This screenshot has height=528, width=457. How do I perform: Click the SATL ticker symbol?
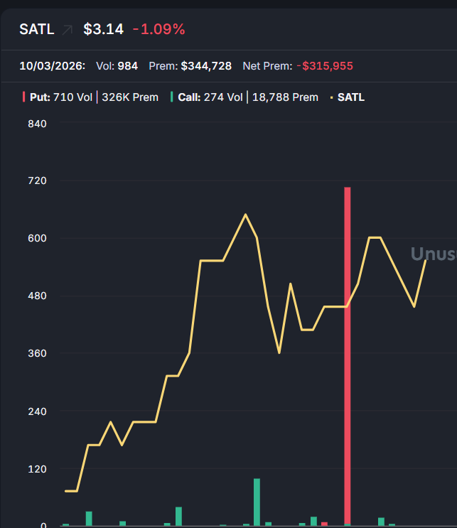[37, 29]
